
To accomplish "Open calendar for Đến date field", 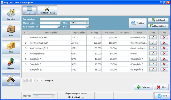I will (x=87, y=27).
